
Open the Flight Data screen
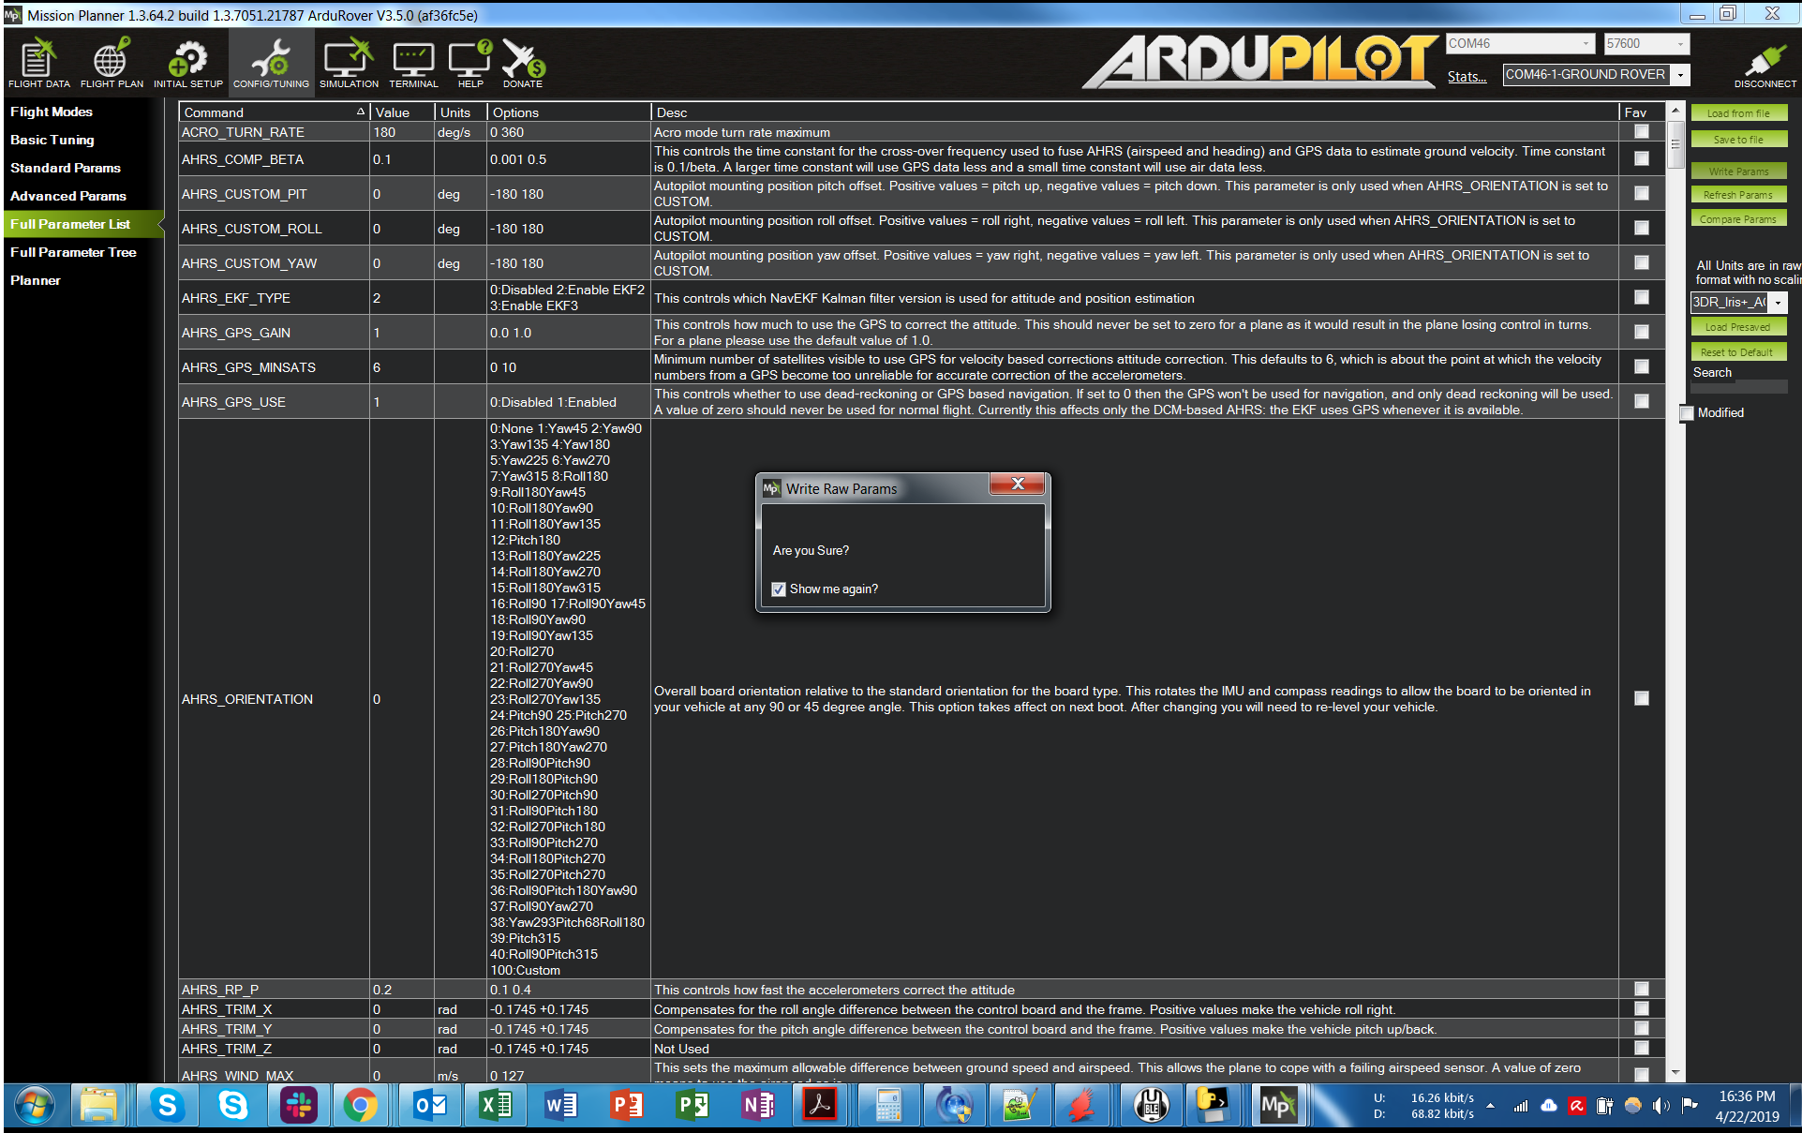[x=37, y=61]
